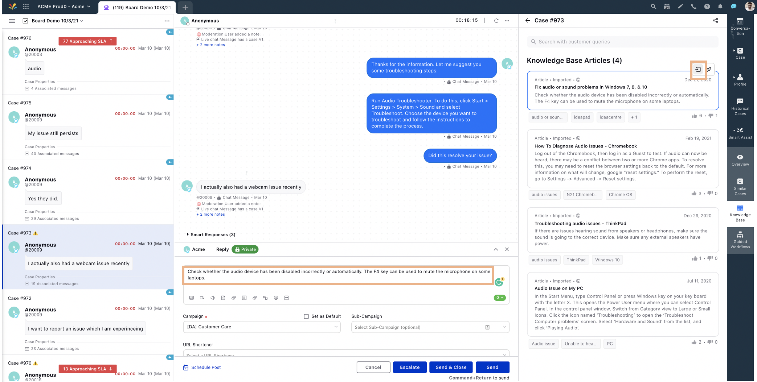The width and height of the screenshot is (757, 382).
Task: Click the audio issues tag under Chromebook article
Action: click(544, 195)
